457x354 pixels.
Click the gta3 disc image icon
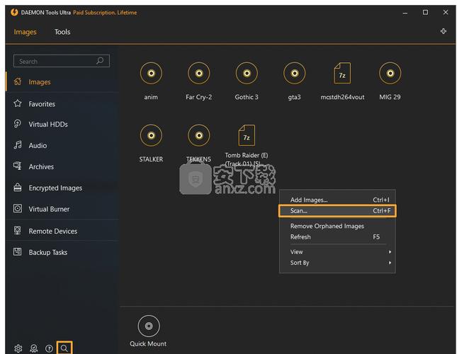coord(294,74)
